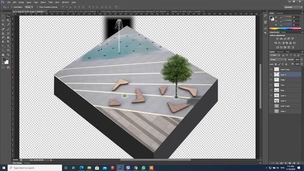Switch to the Untitled-1 document tab
This screenshot has width=304, height=171.
click(186, 11)
